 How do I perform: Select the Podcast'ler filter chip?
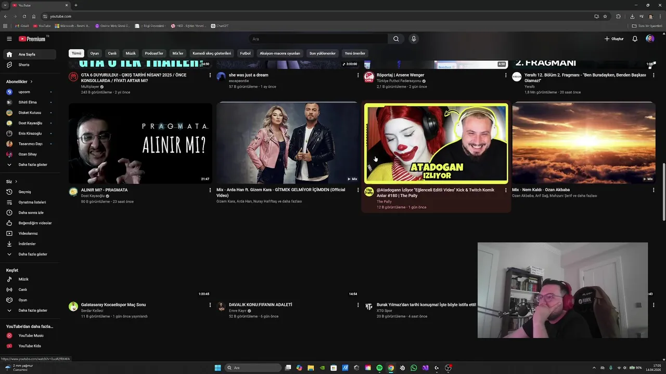[x=154, y=53]
